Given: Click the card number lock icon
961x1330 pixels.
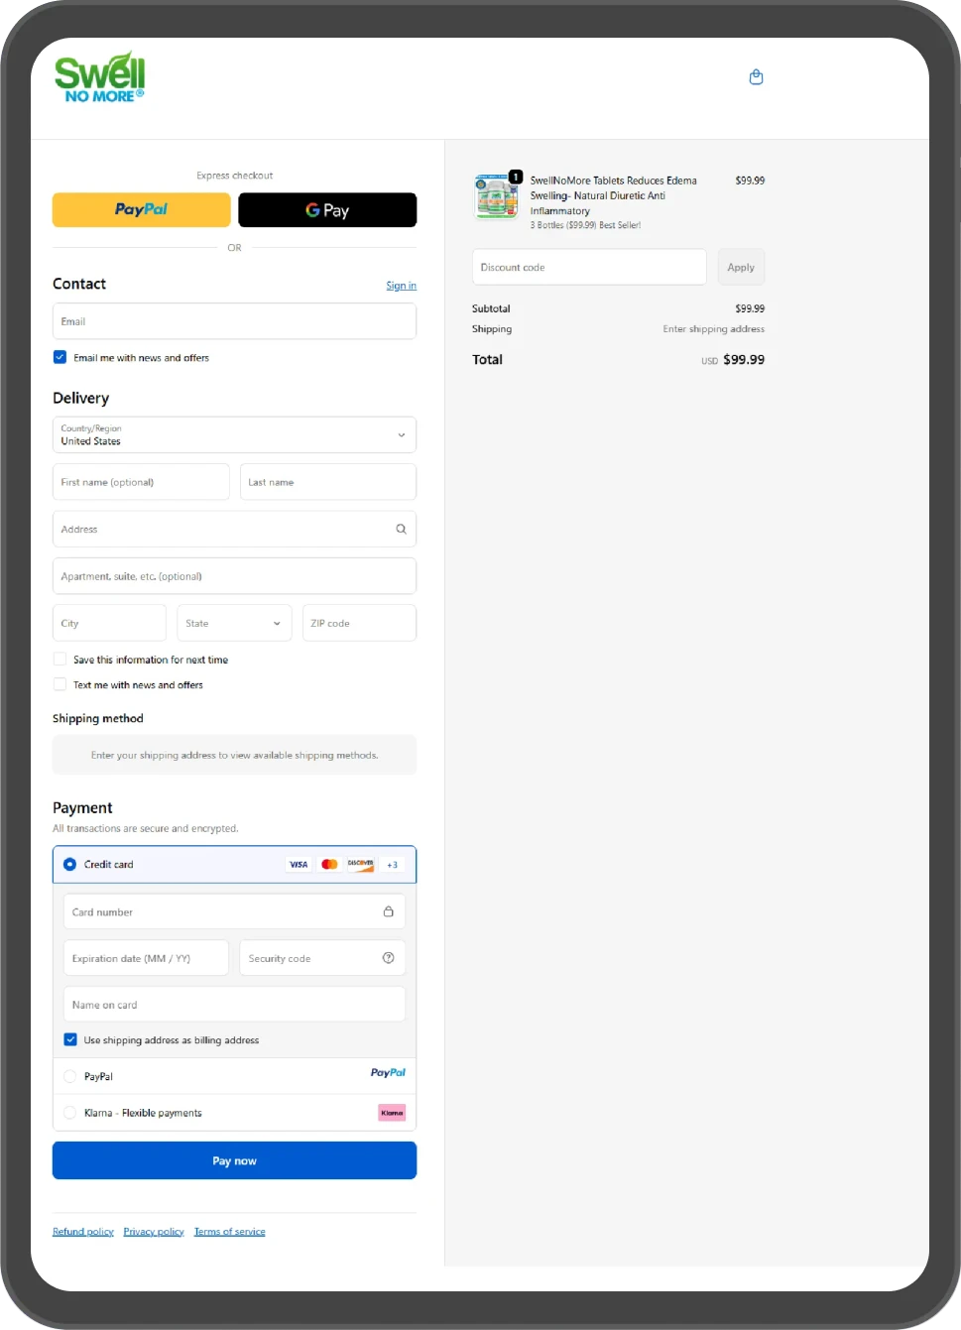Looking at the screenshot, I should coord(388,911).
